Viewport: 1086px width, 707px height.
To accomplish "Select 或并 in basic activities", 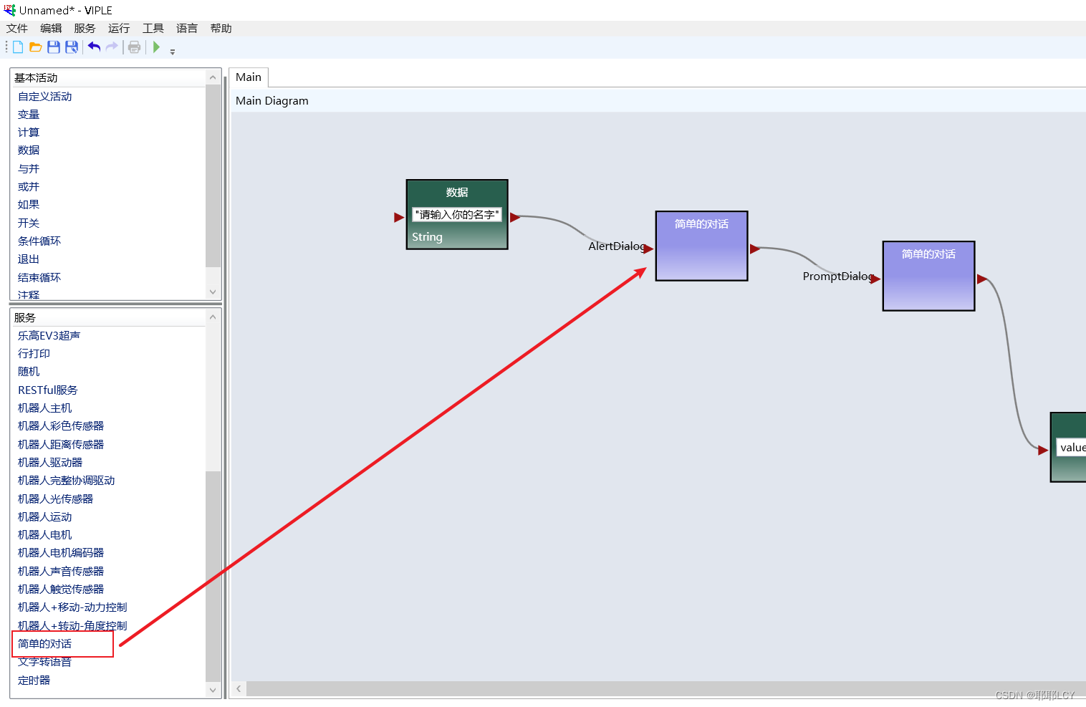I will pyautogui.click(x=29, y=187).
